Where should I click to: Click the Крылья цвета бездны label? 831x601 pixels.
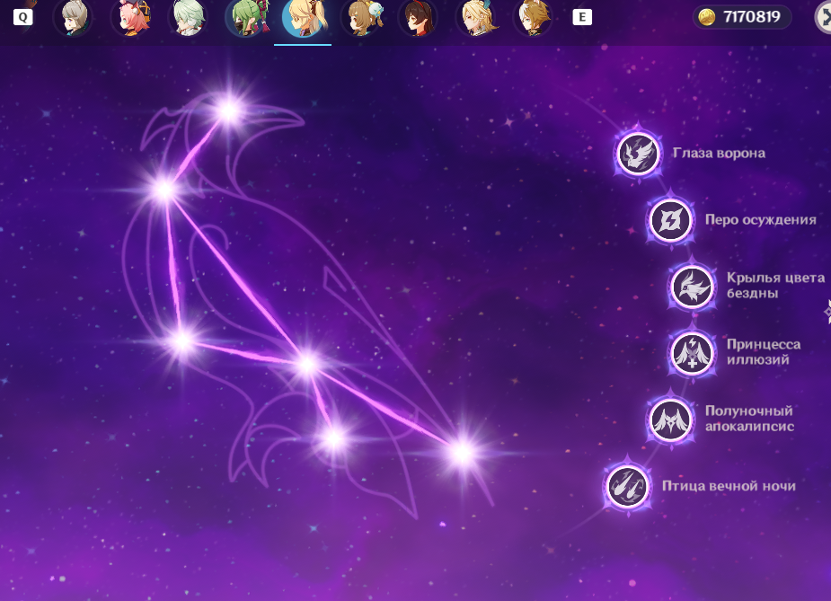(x=775, y=286)
